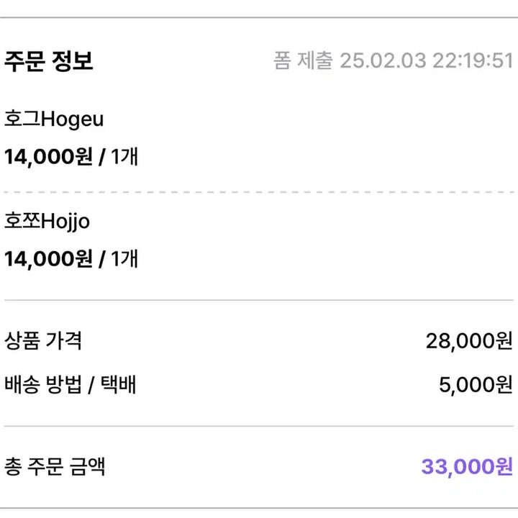
Task: Select the 호그Hogeu item name
Action: (x=54, y=119)
